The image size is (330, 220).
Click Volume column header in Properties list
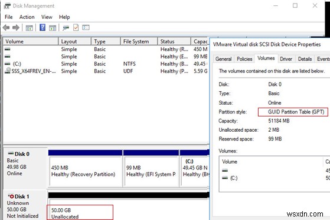pos(272,162)
